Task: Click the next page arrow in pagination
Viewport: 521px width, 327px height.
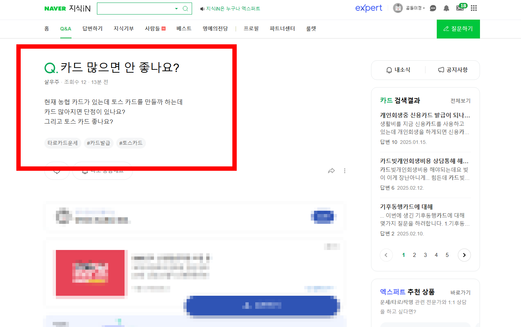Action: [464, 255]
